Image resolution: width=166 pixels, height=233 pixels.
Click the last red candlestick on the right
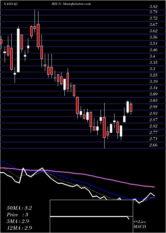[x=131, y=108]
